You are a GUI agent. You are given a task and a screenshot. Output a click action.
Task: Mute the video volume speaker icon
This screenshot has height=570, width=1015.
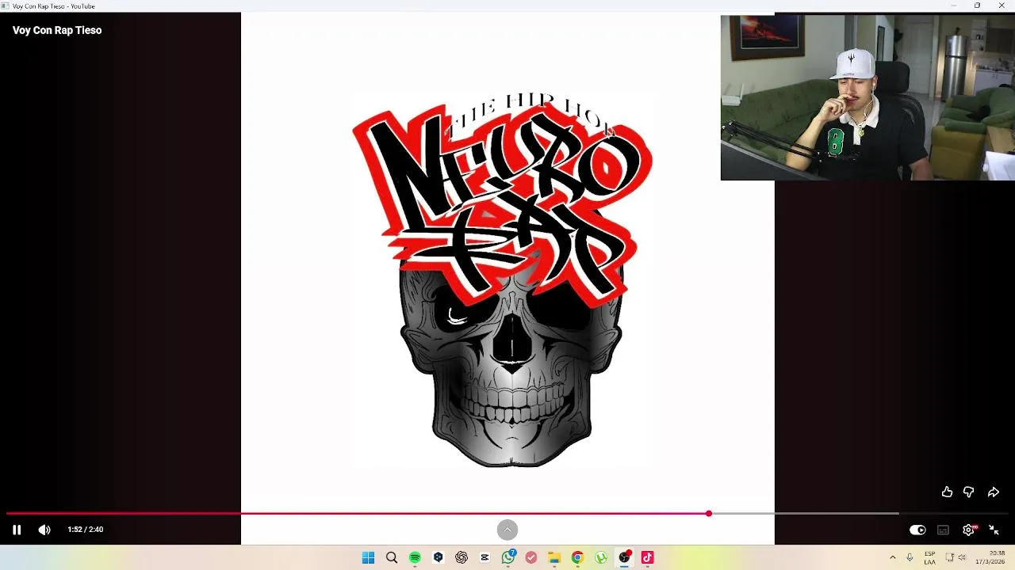44,530
